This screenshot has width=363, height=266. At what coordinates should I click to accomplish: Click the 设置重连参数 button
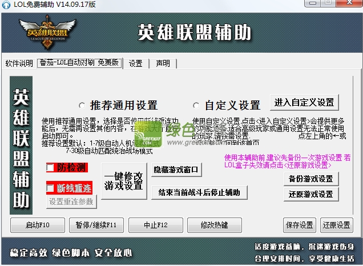(71, 201)
